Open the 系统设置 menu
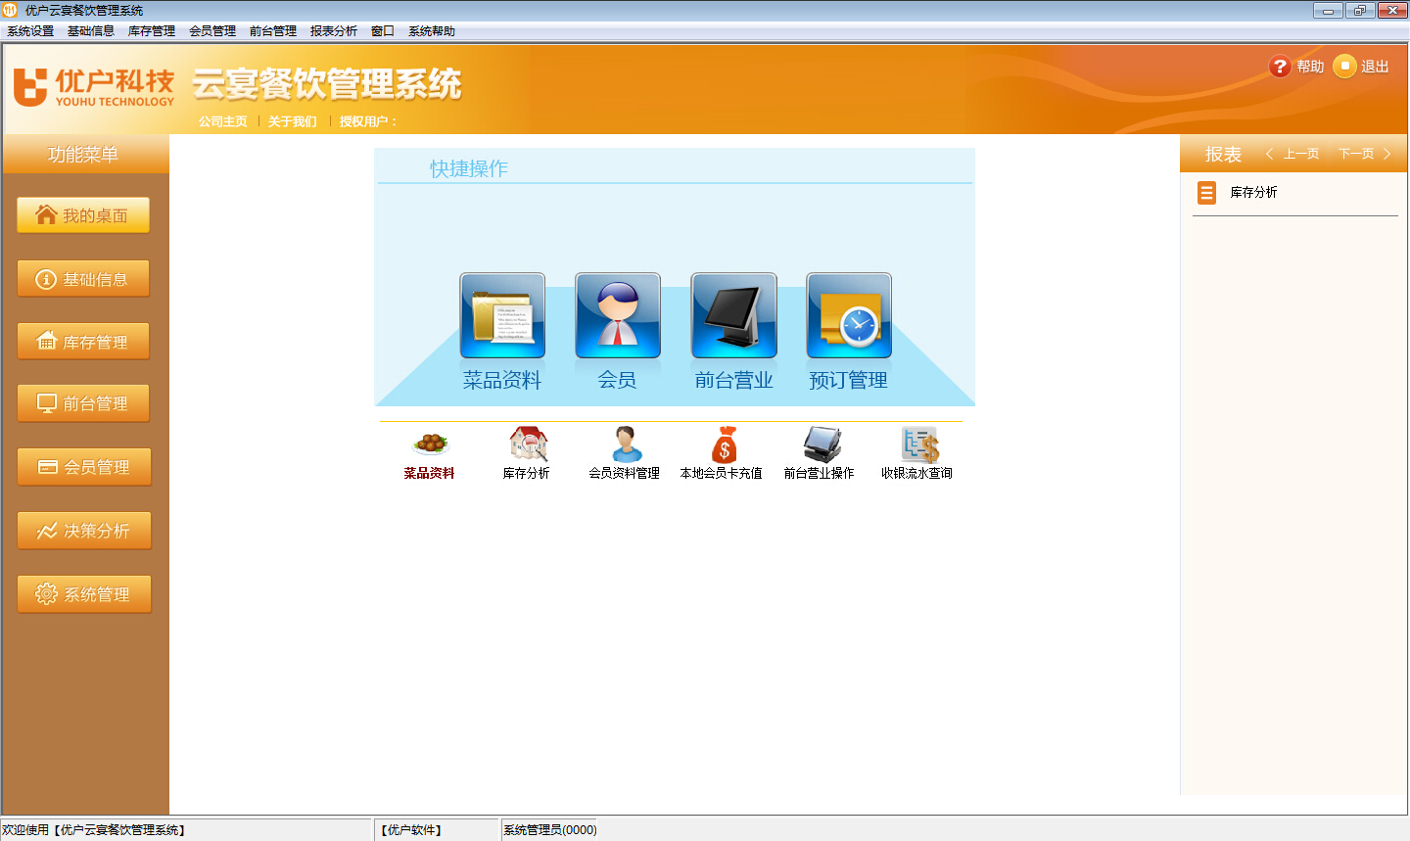Screen dimensions: 1410x841 pyautogui.click(x=30, y=31)
